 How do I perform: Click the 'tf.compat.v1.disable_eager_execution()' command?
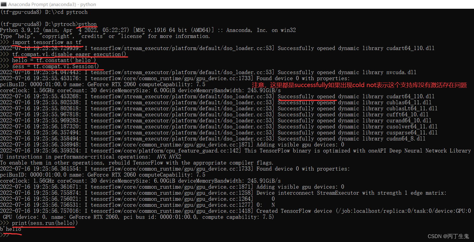[69, 54]
